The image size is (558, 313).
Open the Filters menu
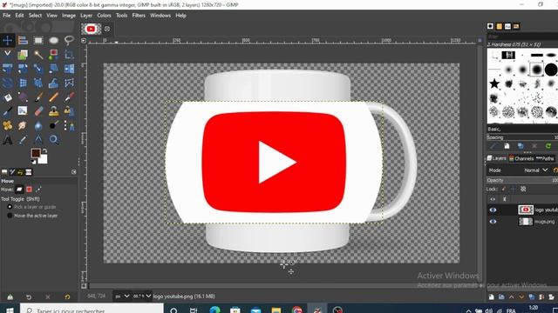tap(139, 16)
